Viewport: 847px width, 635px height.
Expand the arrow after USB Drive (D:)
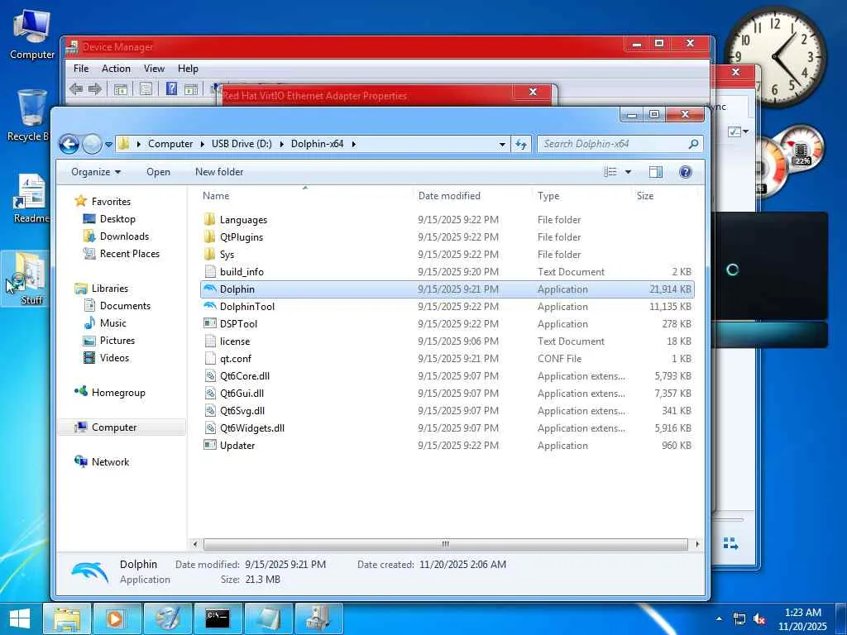click(281, 144)
